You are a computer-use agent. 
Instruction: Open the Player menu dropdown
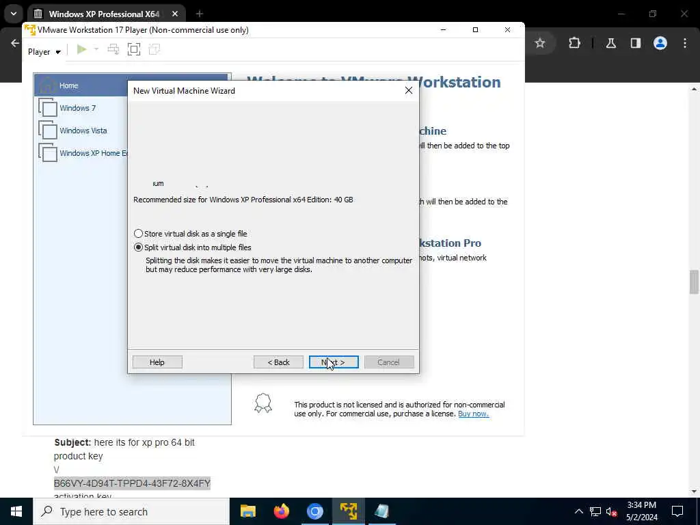(x=44, y=52)
